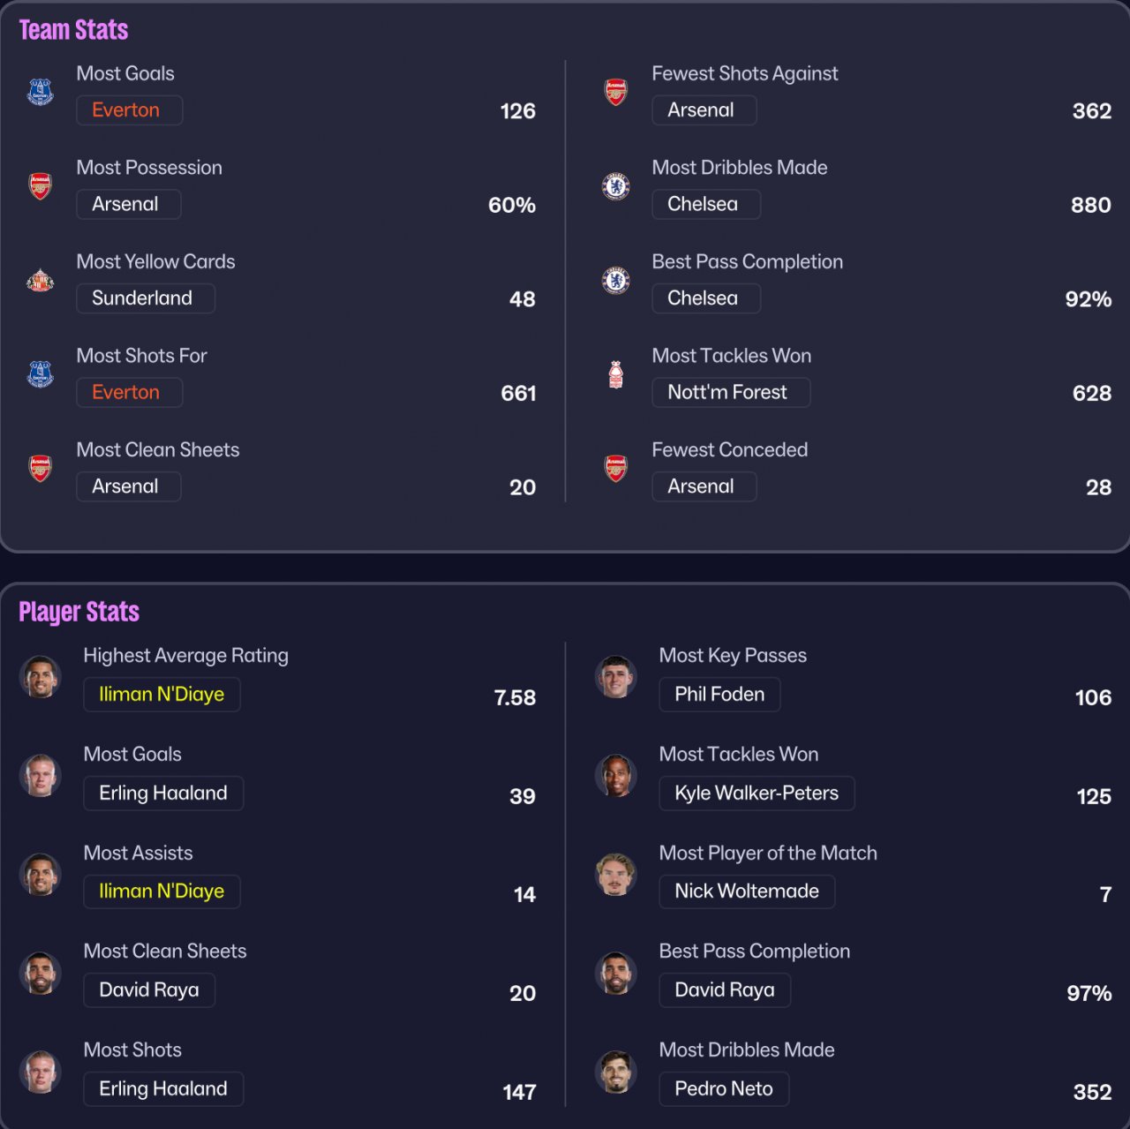1130x1129 pixels.
Task: Click the Nottingham Forest crest beside Most Tackles Won
Action: pos(616,374)
